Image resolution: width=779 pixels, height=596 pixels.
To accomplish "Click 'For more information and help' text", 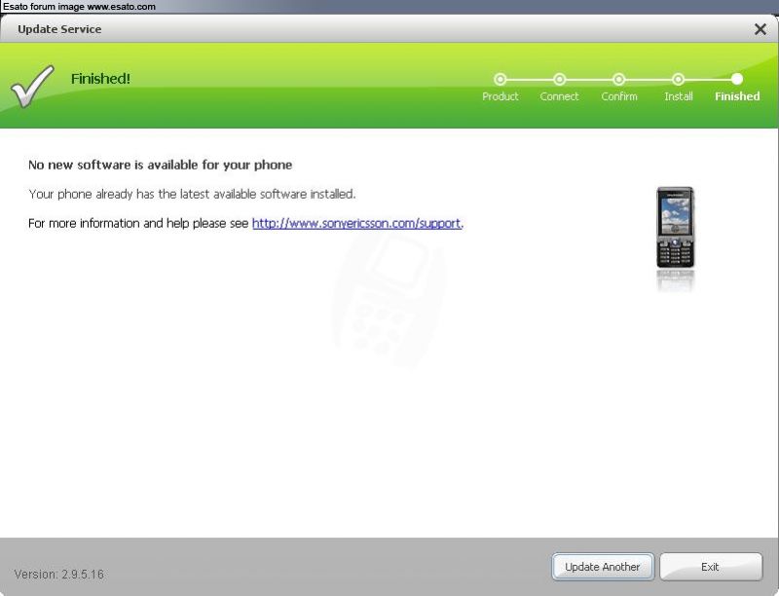I will tap(138, 224).
